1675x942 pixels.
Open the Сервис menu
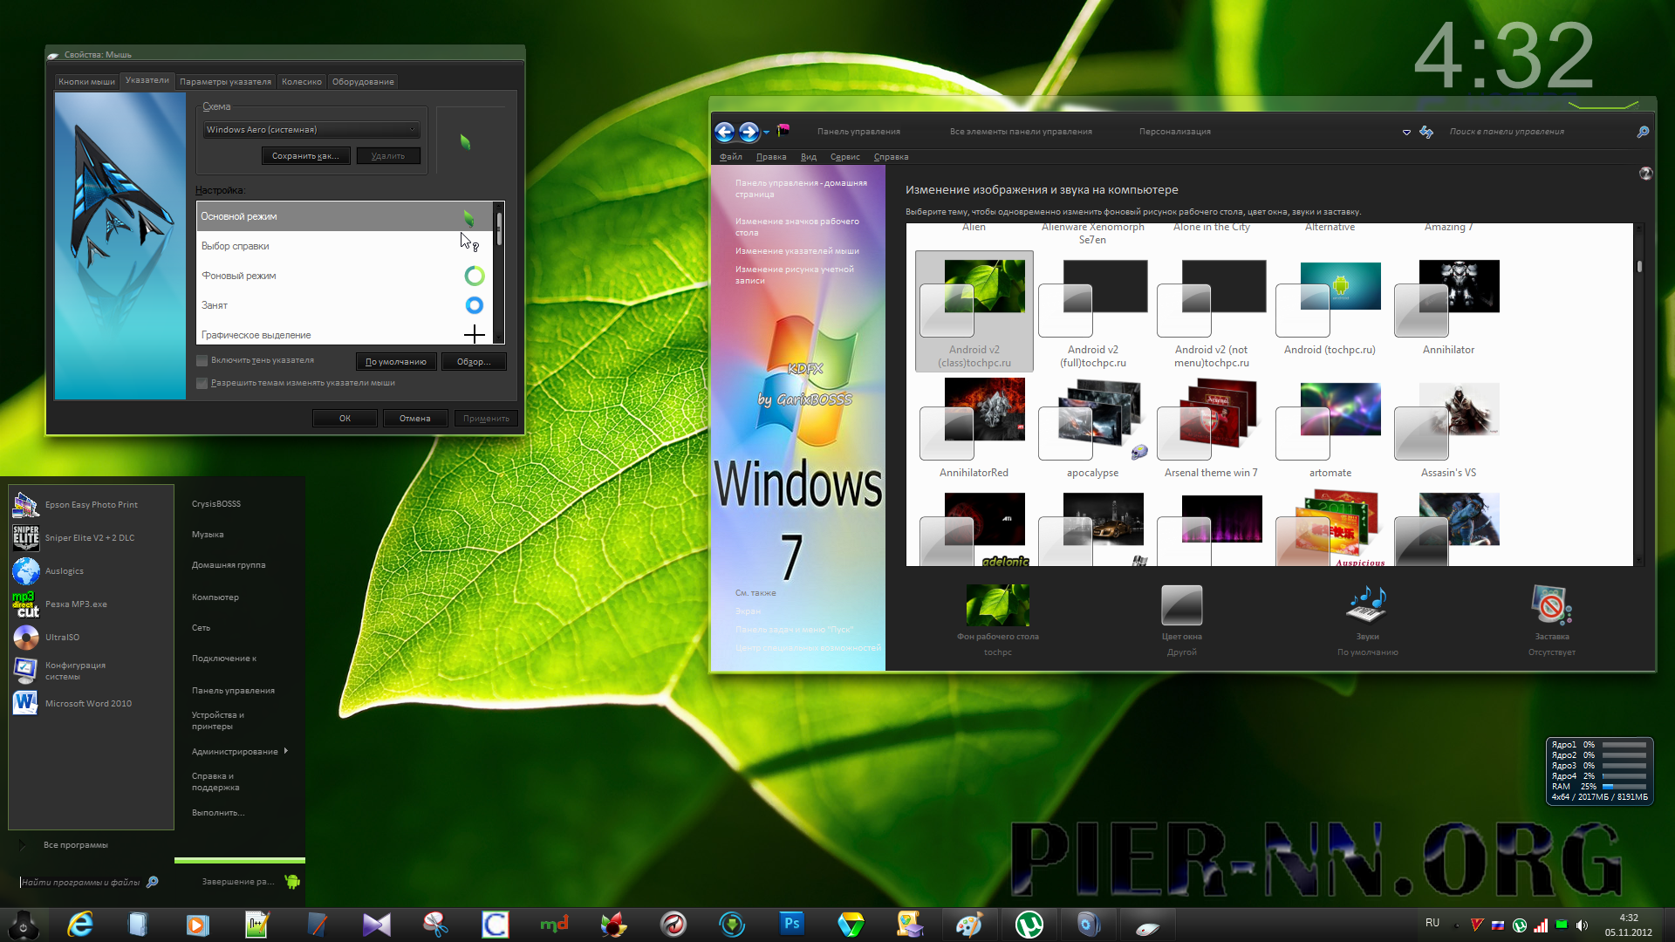point(844,157)
